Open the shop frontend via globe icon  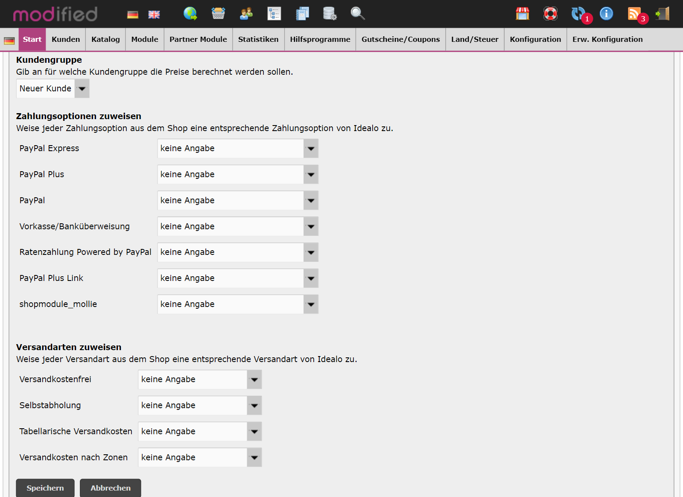(190, 14)
